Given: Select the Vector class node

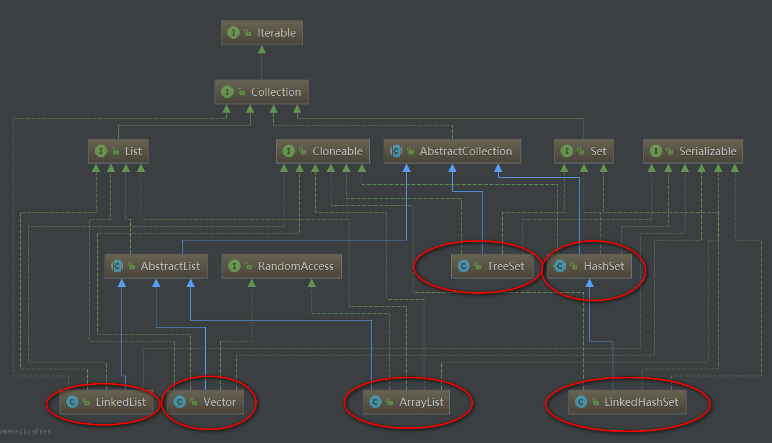Looking at the screenshot, I should coord(205,402).
